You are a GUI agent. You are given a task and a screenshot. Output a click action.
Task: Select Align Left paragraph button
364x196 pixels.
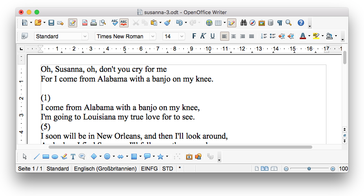(x=225, y=36)
